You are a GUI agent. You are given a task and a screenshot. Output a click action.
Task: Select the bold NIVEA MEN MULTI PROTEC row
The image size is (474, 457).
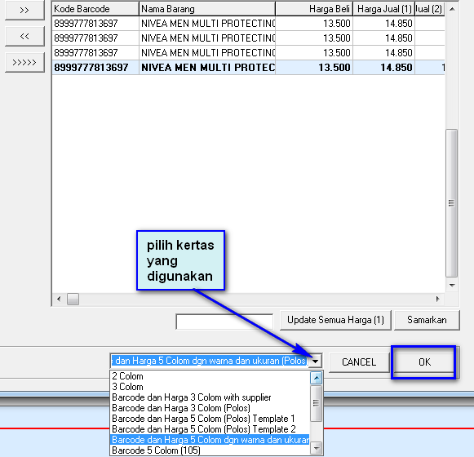248,67
